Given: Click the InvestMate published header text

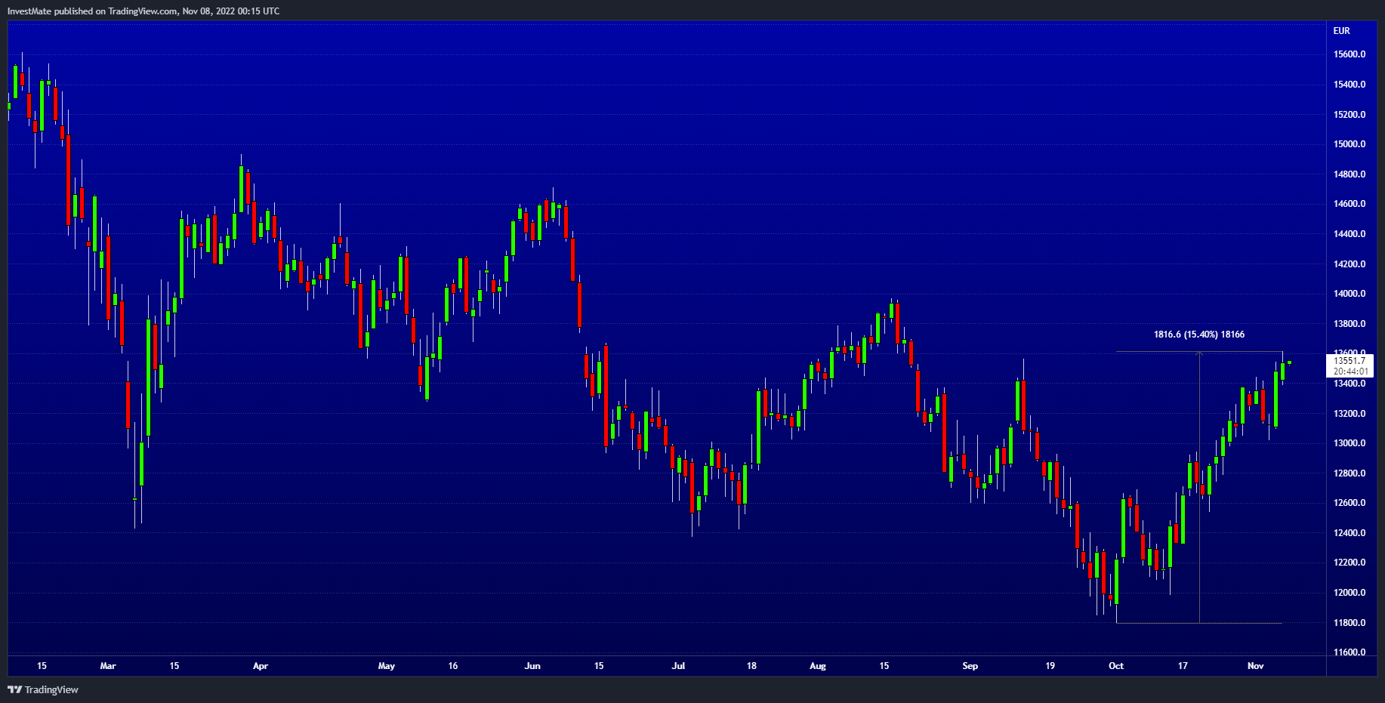Looking at the screenshot, I should [x=143, y=11].
